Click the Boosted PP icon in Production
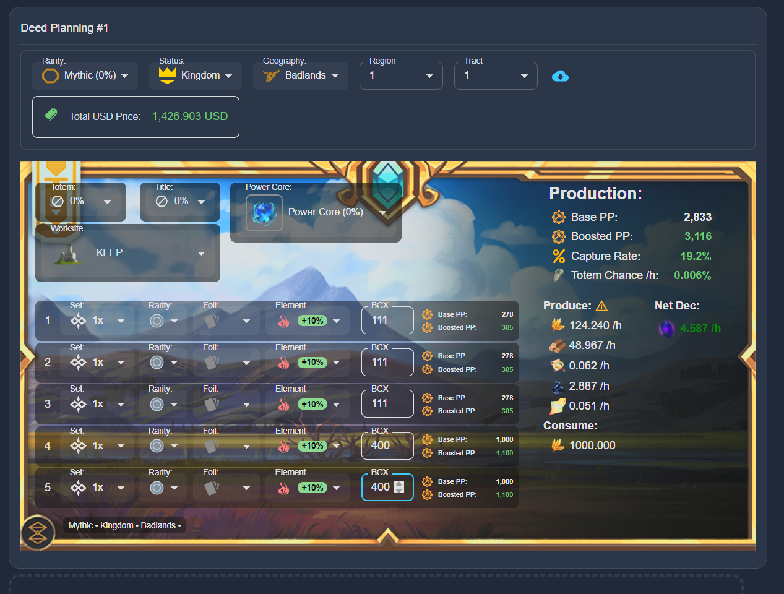This screenshot has width=784, height=594. pyautogui.click(x=559, y=236)
